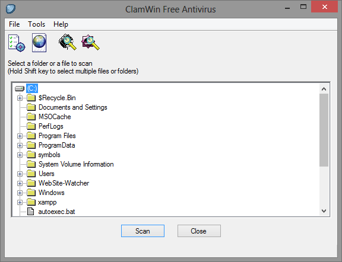342x262 pixels.
Task: Click the PerfLogs folder icon
Action: click(31, 126)
